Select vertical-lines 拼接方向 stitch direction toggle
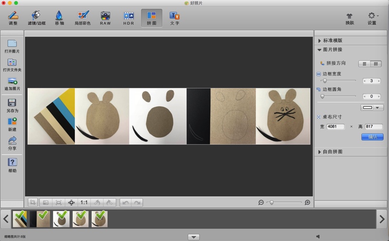 (375, 64)
